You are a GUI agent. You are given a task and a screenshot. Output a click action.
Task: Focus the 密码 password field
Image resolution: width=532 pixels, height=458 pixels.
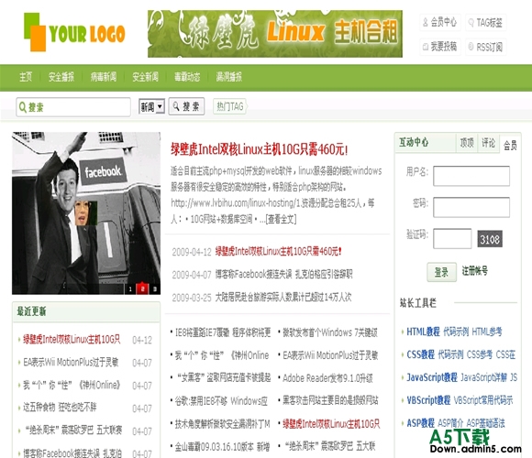tap(471, 207)
